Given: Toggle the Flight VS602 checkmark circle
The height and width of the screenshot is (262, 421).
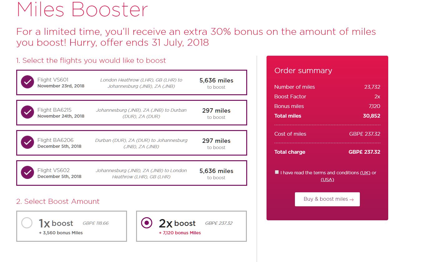Looking at the screenshot, I should (x=27, y=173).
